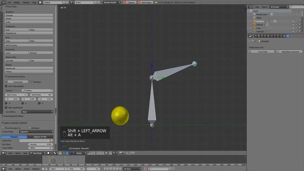Select RenderLayers in the outliner

tap(262, 14)
